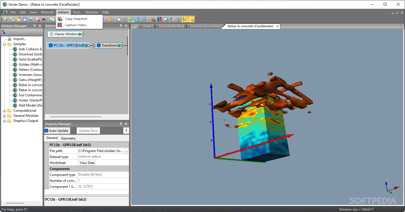This screenshot has height=212, width=405.
Task: Switch to the Voxler1 tab
Action: pyautogui.click(x=148, y=26)
